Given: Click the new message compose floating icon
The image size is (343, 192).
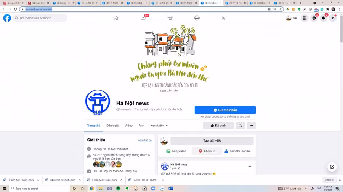Looking at the screenshot, I should [332, 167].
